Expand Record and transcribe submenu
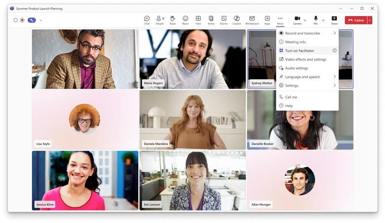 [x=307, y=33]
